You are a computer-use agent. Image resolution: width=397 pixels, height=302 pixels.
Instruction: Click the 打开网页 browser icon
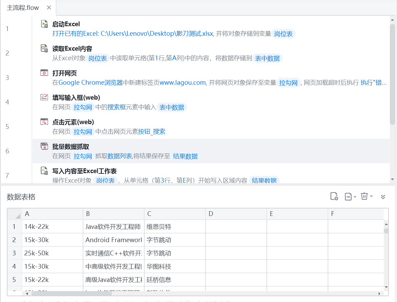[x=44, y=73]
